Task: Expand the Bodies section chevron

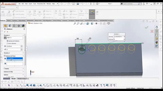Action: click(x=23, y=69)
